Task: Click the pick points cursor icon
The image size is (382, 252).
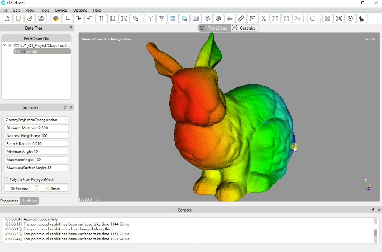Action: 252,19
